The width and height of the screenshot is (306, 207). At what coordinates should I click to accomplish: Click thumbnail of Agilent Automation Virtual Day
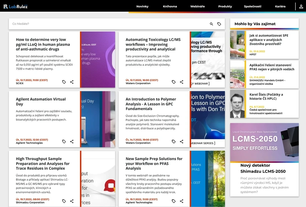[x=98, y=119]
